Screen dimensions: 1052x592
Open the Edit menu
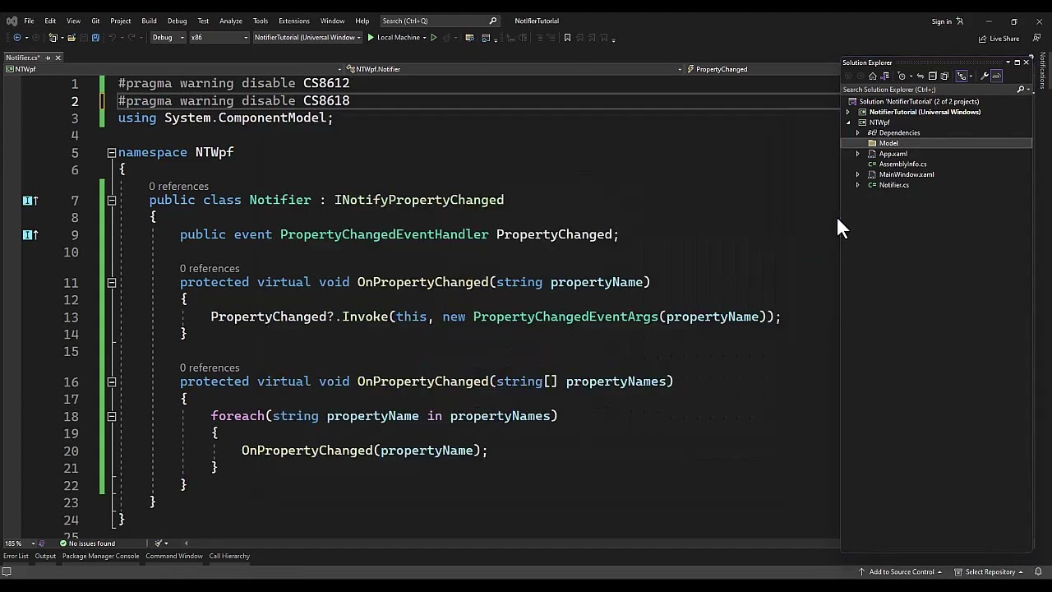coord(50,21)
